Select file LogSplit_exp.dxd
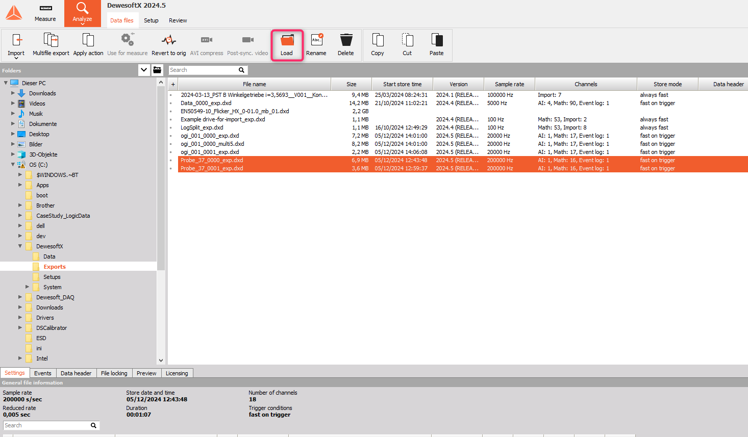The image size is (748, 437). point(202,127)
